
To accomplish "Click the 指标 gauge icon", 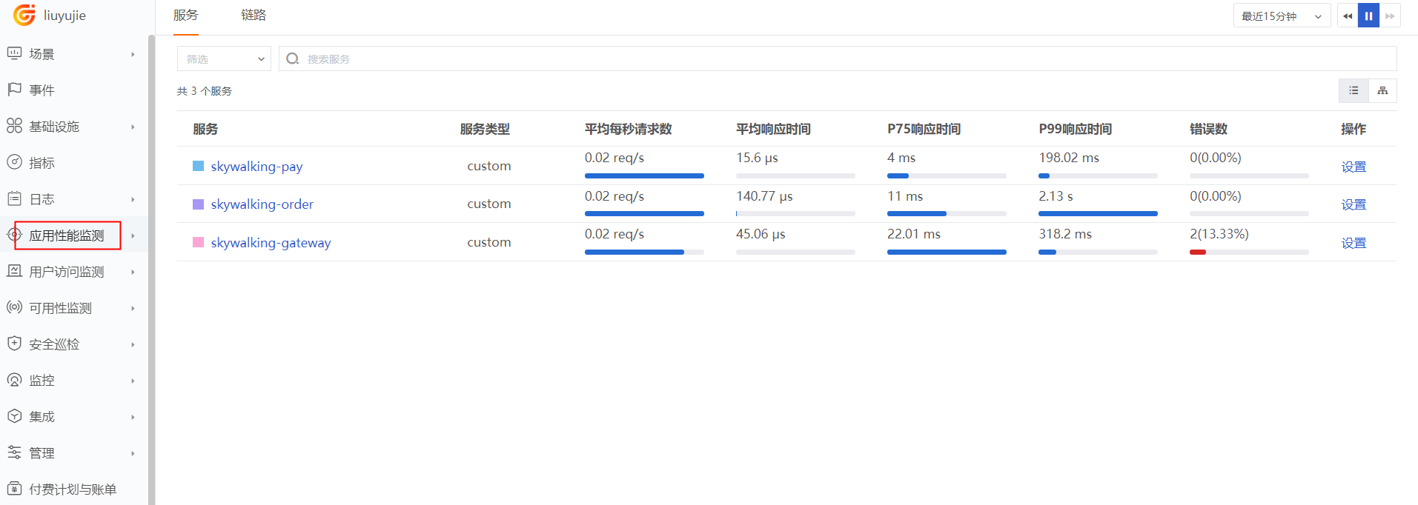I will click(x=14, y=162).
